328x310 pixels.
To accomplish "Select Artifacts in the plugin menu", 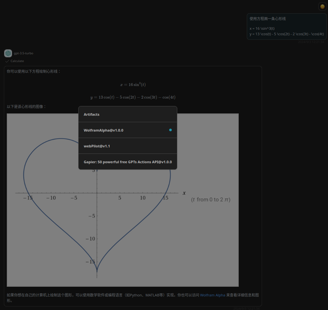I will coord(127,114).
